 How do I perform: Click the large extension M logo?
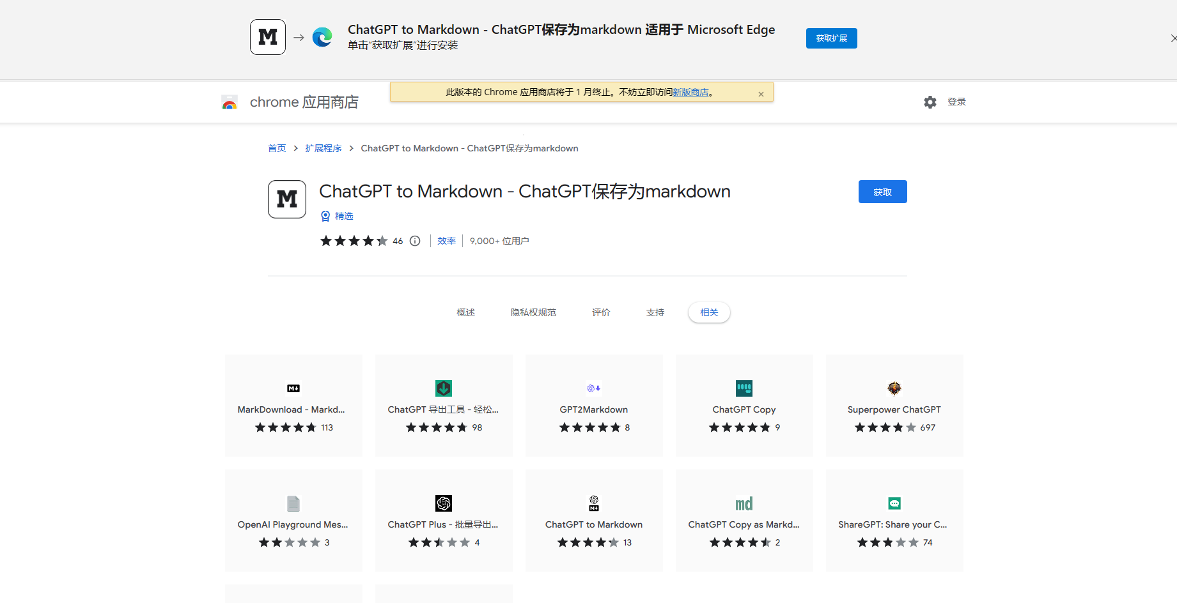(287, 199)
